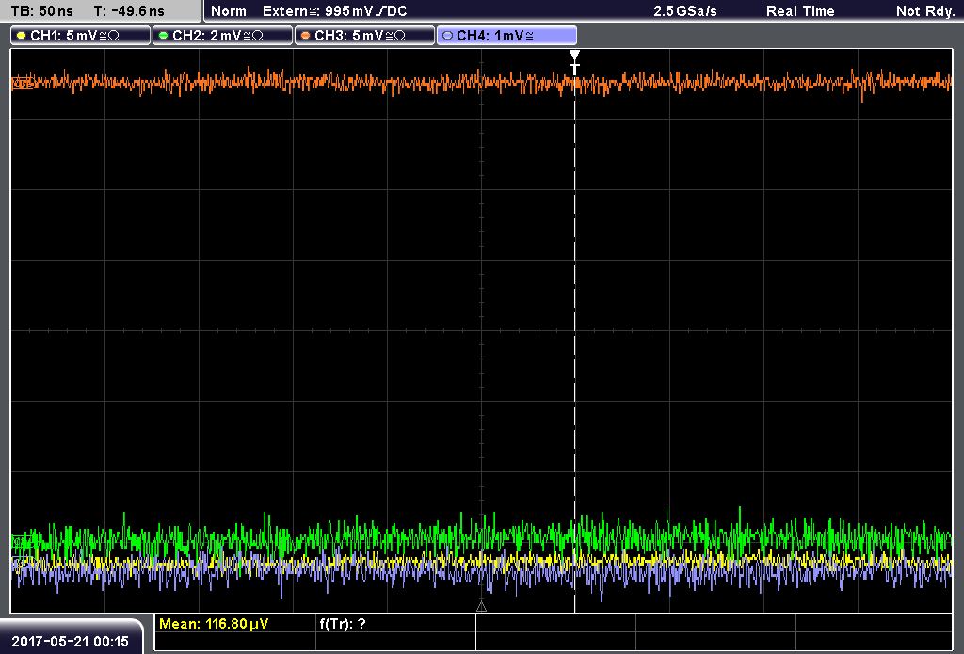
Task: Click the Mean: 116.80 µV measurement
Action: coord(214,624)
